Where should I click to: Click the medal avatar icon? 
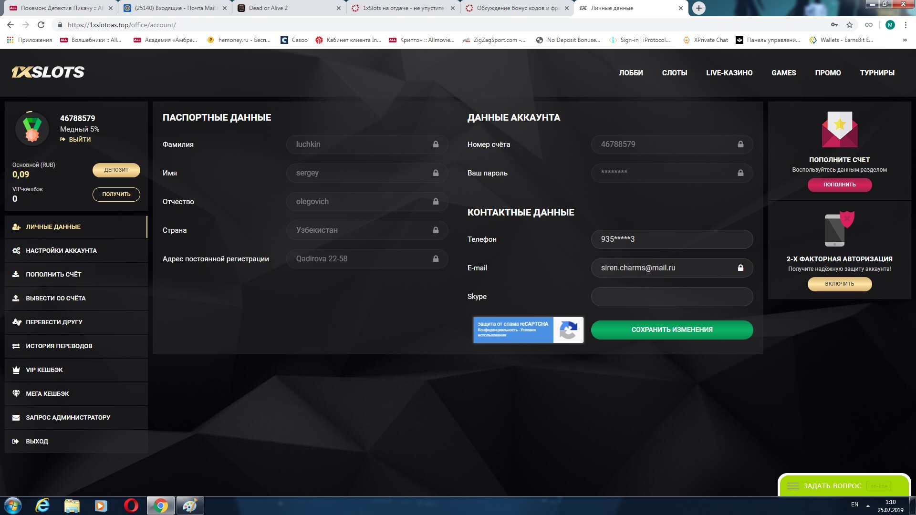pos(32,129)
